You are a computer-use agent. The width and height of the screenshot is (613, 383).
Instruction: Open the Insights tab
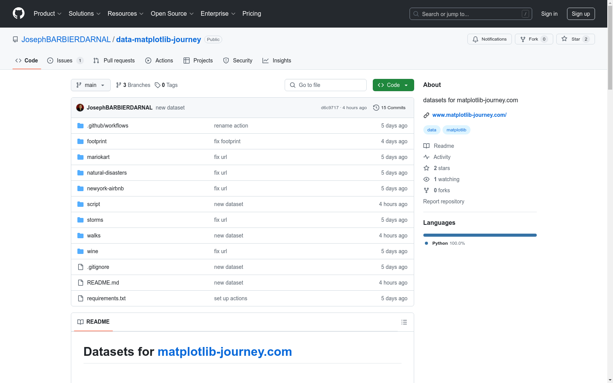tap(277, 61)
